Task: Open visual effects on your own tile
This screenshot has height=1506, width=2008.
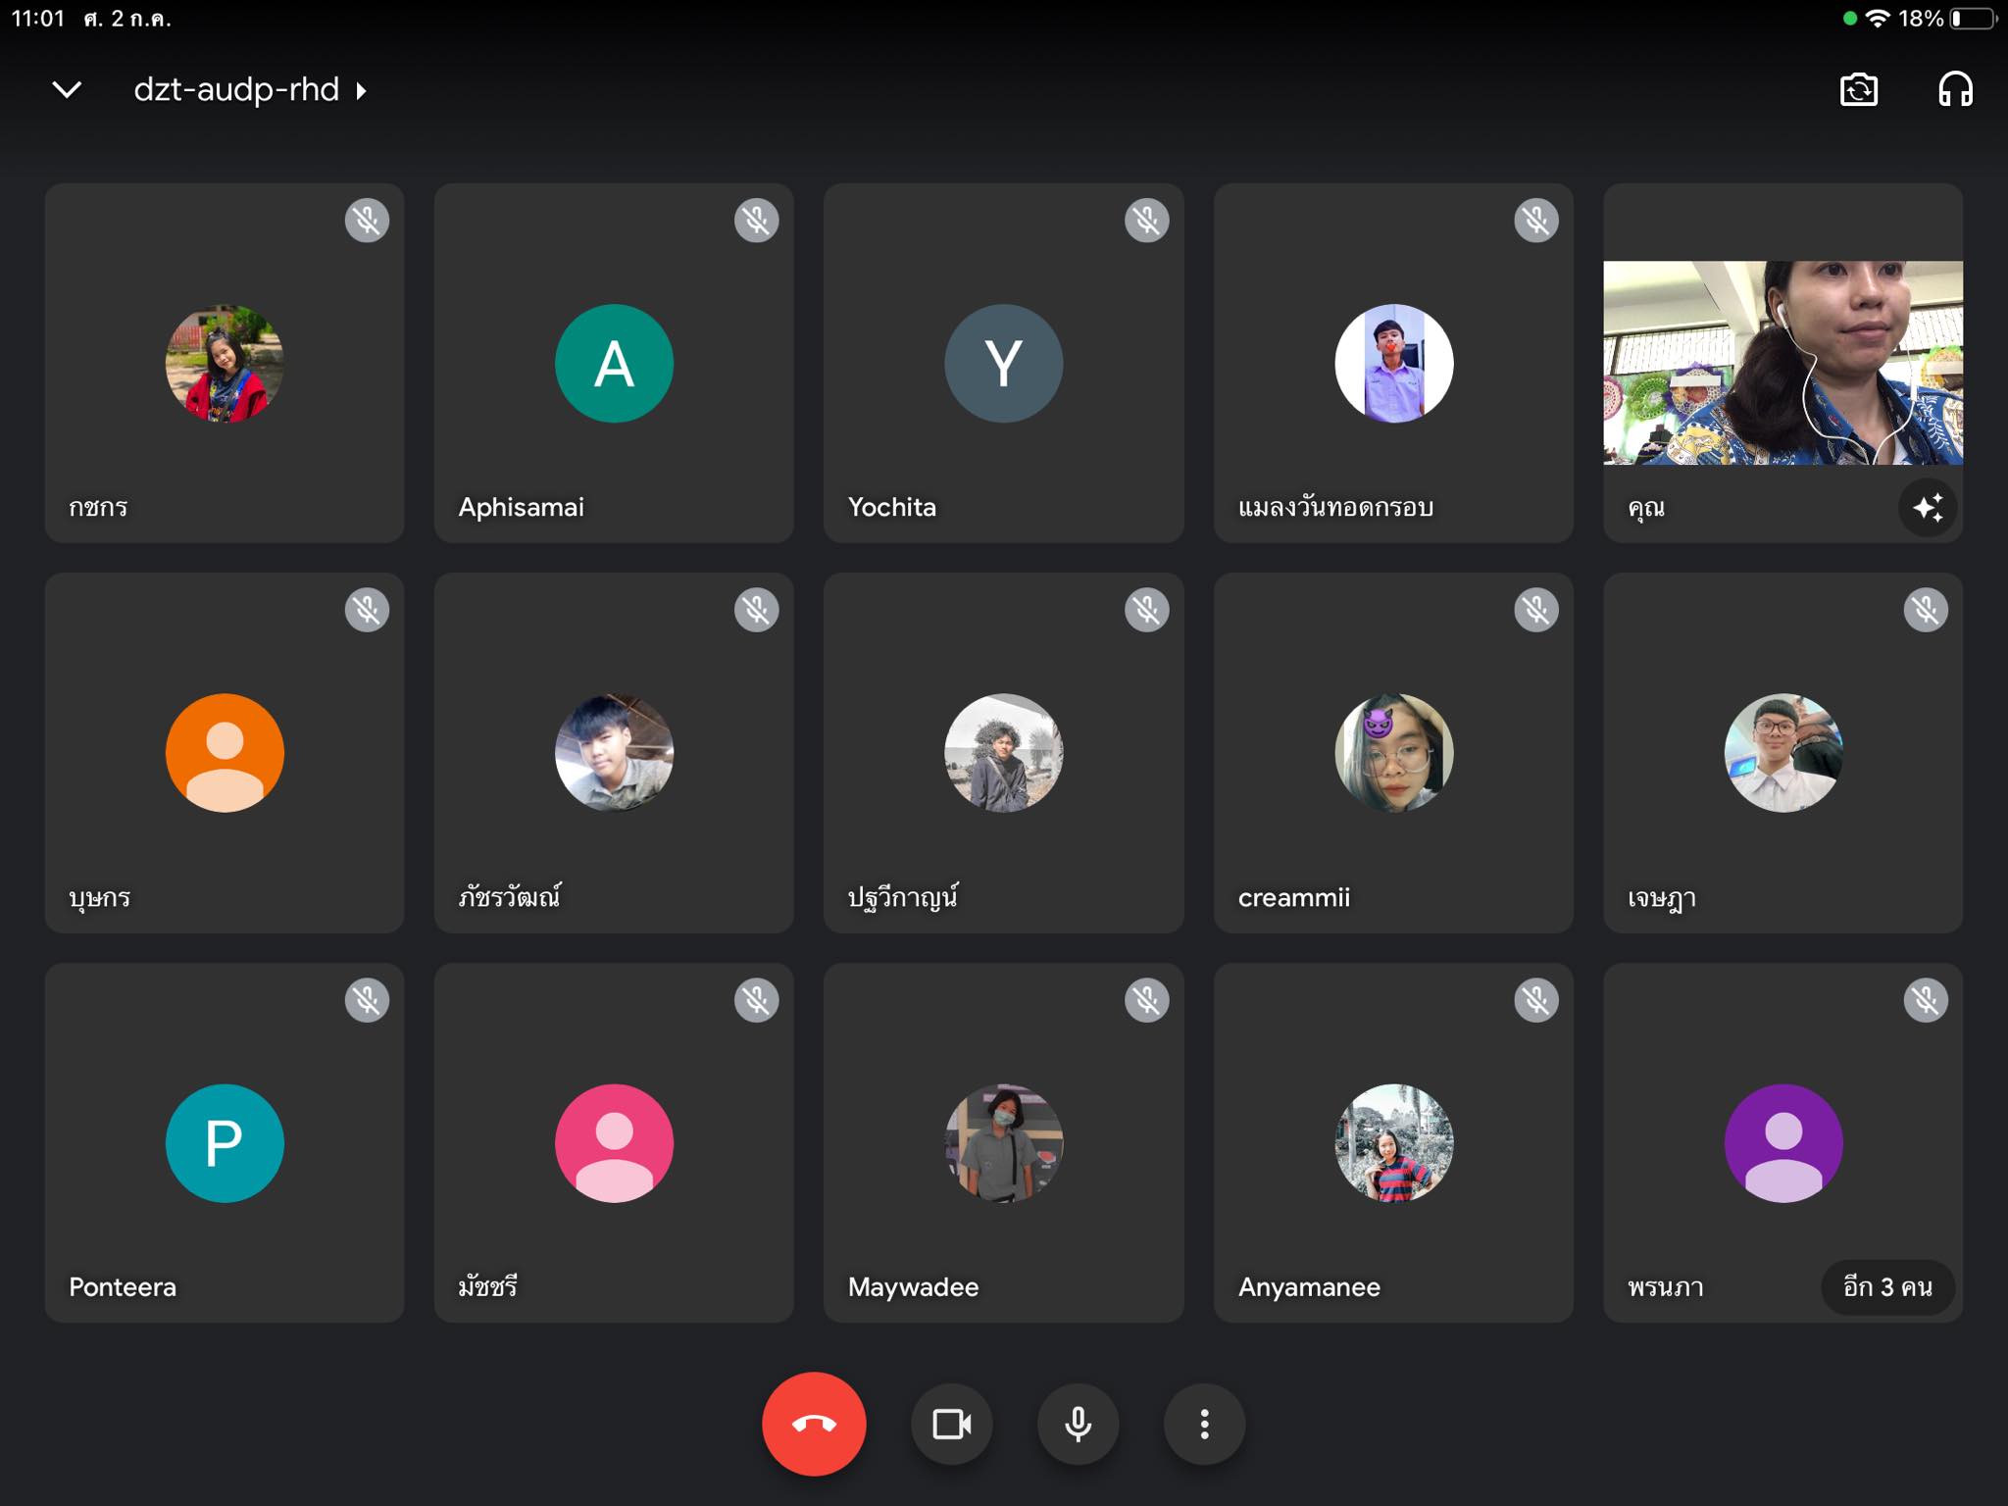Action: 1928,508
